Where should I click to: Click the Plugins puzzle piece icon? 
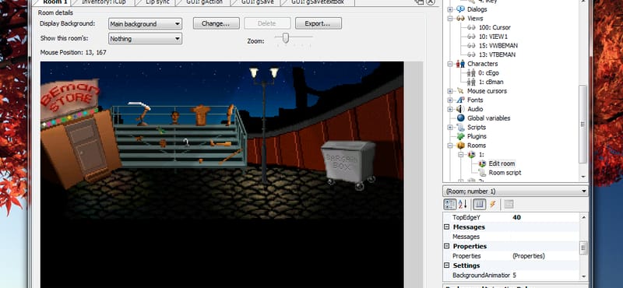pyautogui.click(x=460, y=136)
